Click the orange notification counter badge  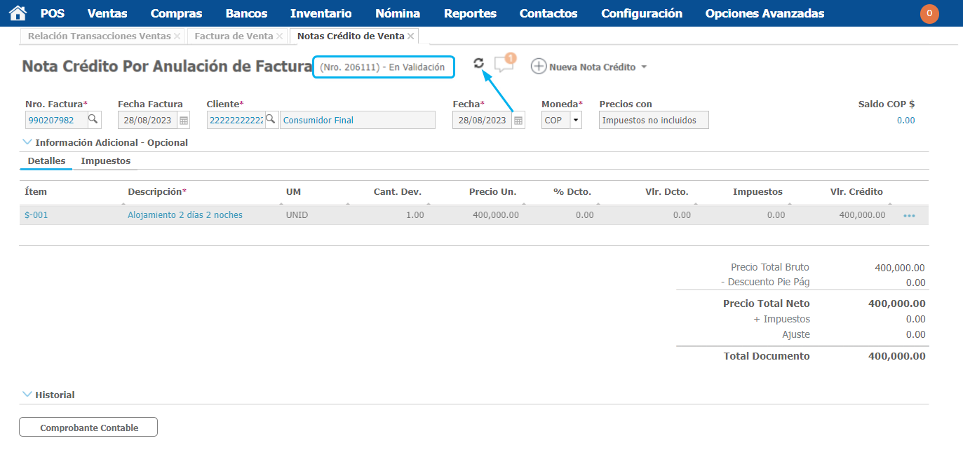929,13
